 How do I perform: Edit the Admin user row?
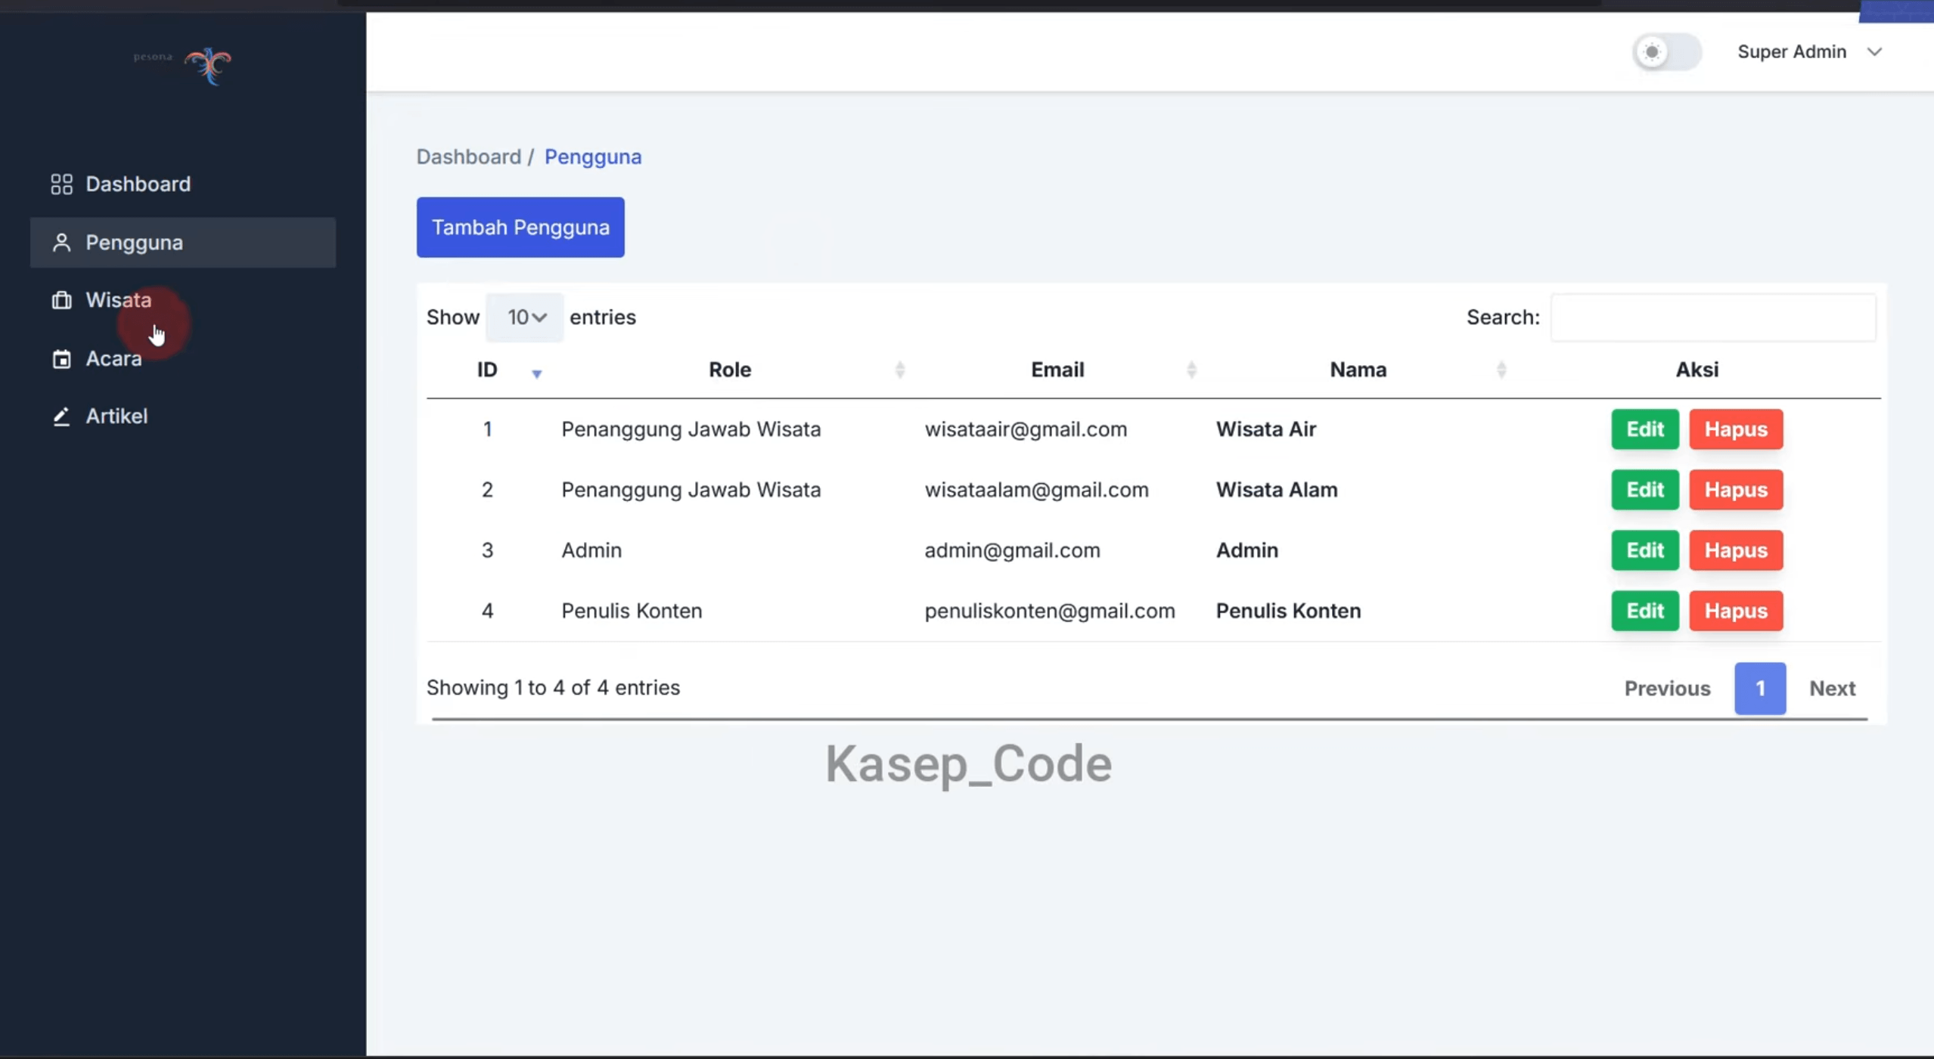point(1644,550)
